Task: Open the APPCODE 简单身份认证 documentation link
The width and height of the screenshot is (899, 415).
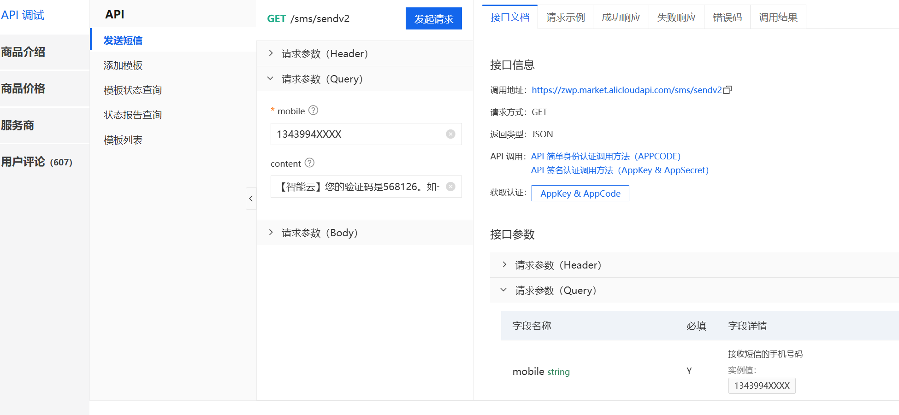Action: pos(606,156)
